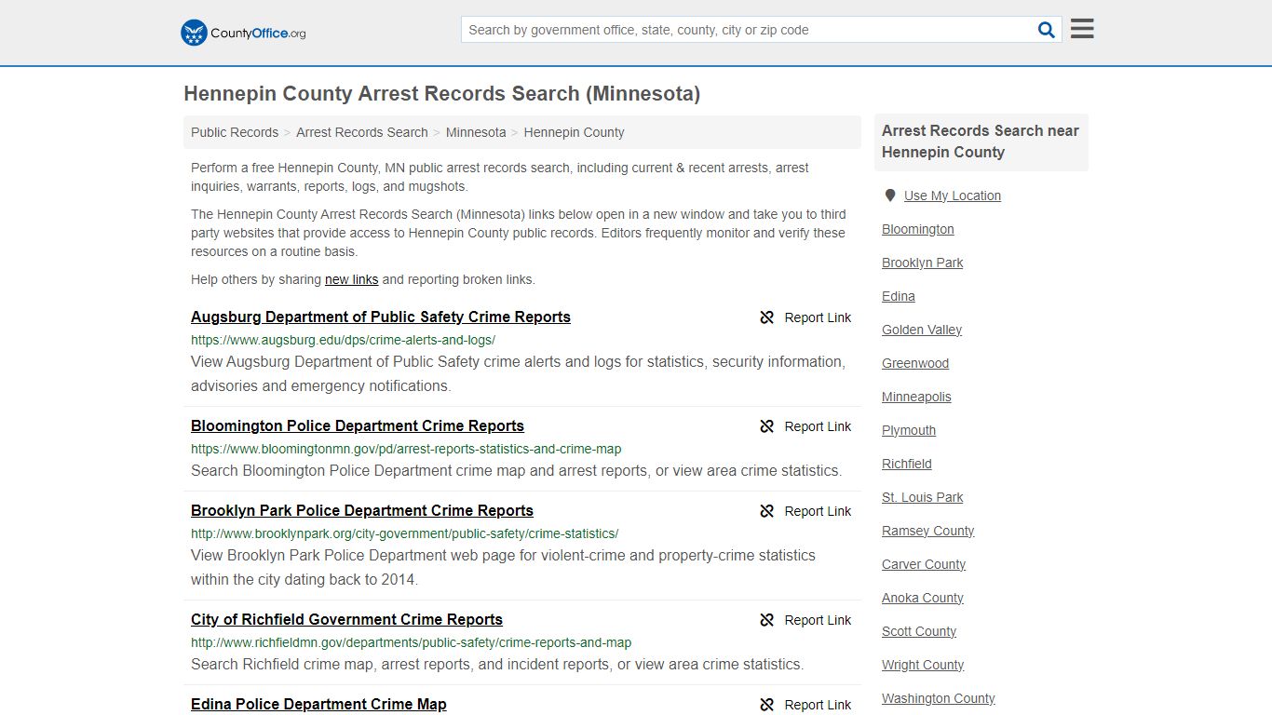Image resolution: width=1272 pixels, height=715 pixels.
Task: Click broken-link icon for Bloomington Police Crime Reports
Action: (767, 426)
